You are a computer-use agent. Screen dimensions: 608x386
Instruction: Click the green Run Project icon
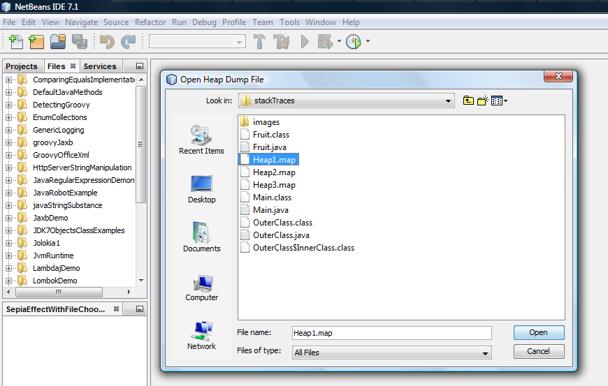[305, 41]
